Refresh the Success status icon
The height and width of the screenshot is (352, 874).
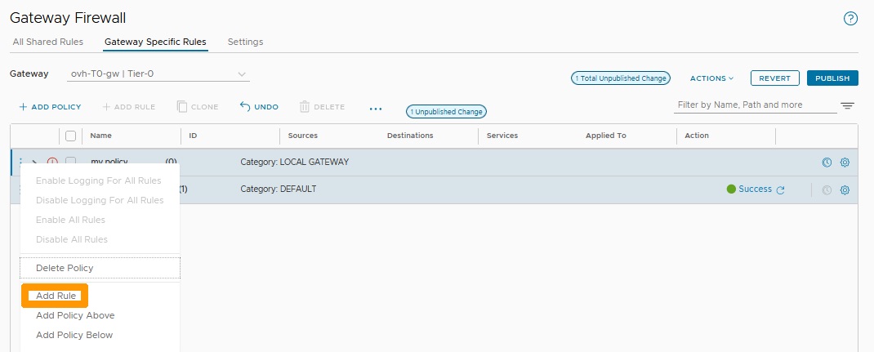[x=780, y=190]
